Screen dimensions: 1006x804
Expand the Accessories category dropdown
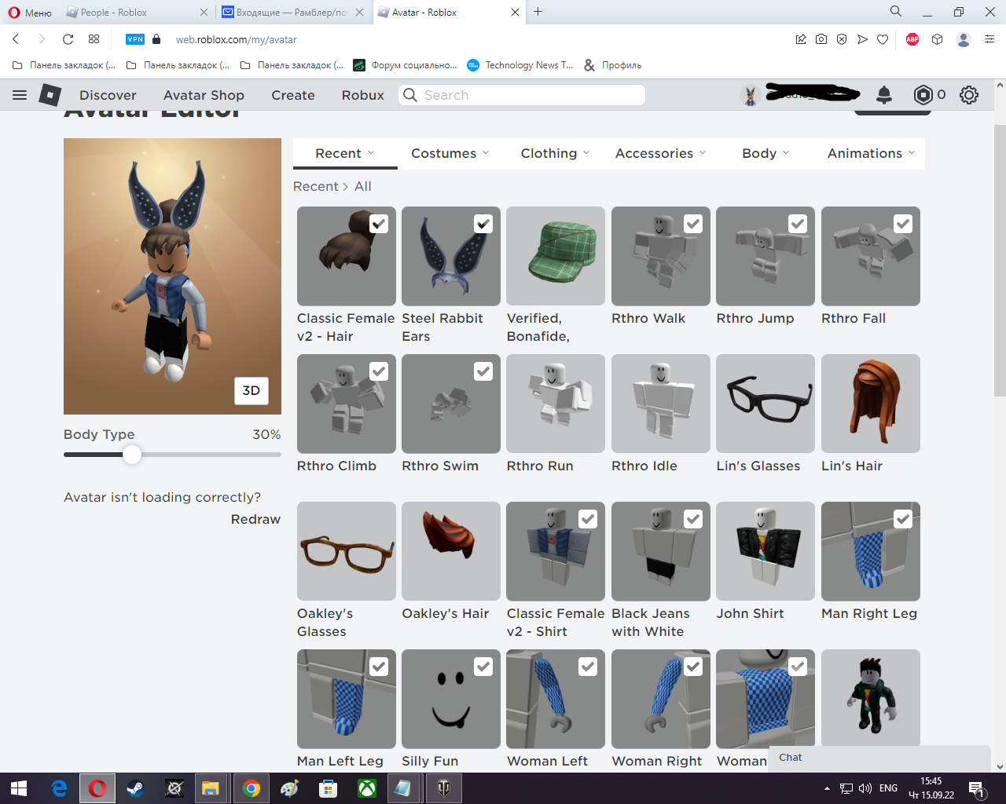click(661, 153)
